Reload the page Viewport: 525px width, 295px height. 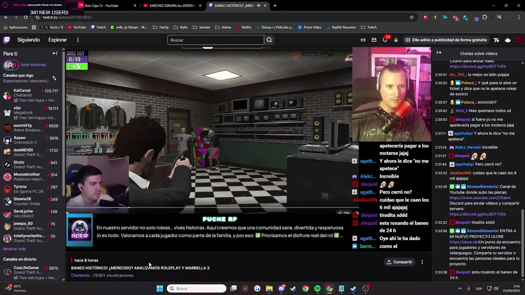(25, 17)
